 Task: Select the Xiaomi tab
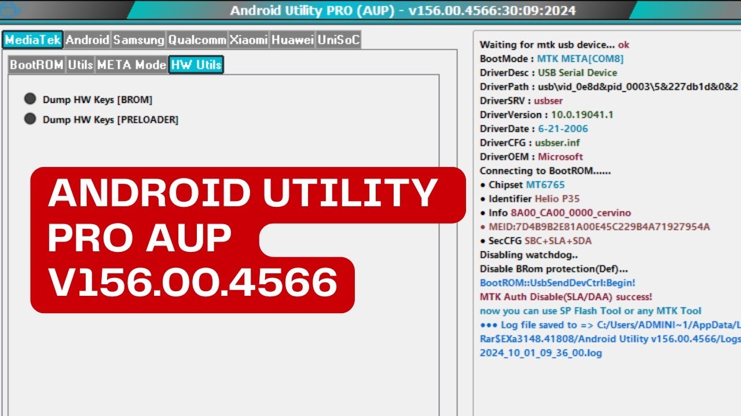click(x=249, y=40)
